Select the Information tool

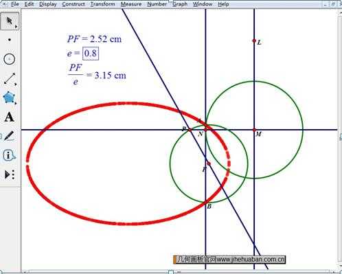click(9, 155)
